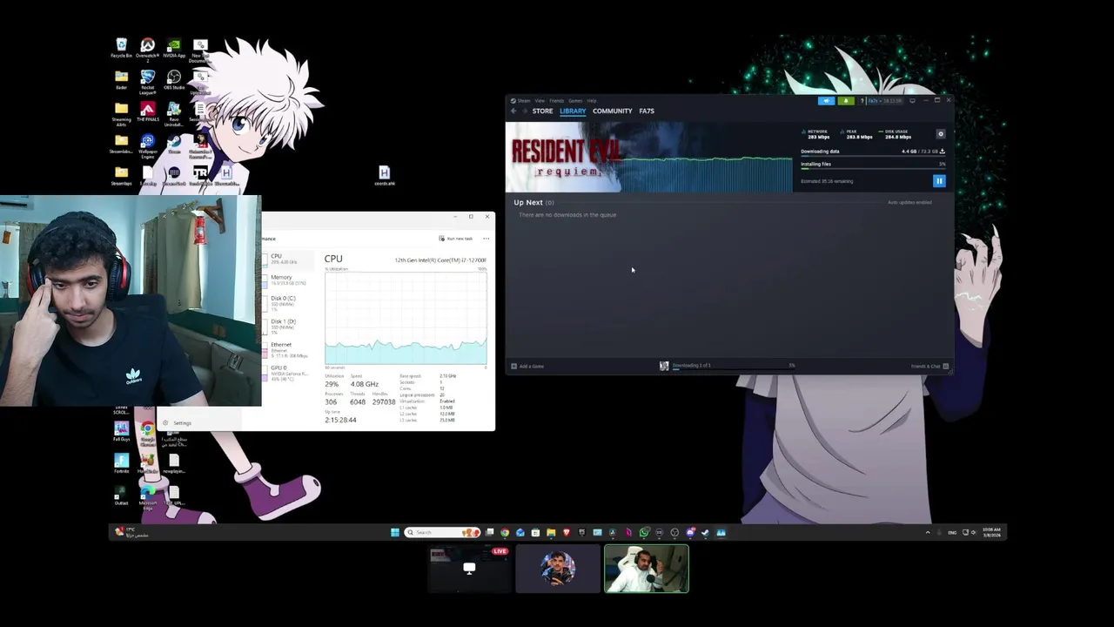Open Recycle Bin desktop icon
1114x627 pixels.
pos(121,48)
